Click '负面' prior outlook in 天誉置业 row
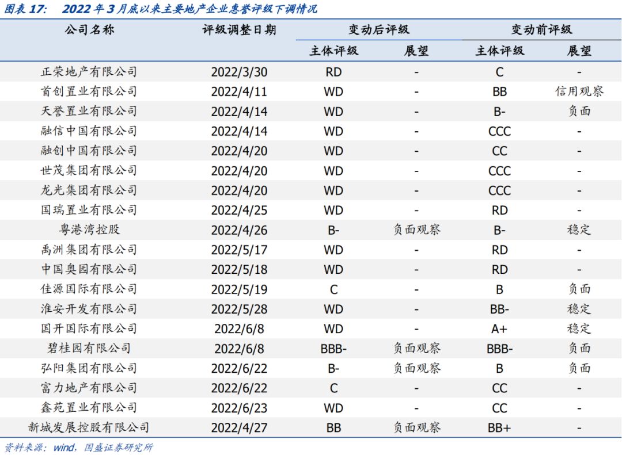Screen dimensions: 622x455 point(579,112)
